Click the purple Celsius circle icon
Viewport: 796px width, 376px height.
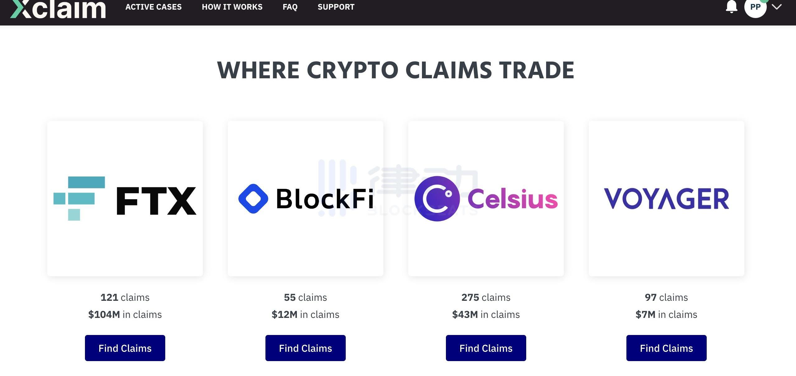(x=437, y=199)
